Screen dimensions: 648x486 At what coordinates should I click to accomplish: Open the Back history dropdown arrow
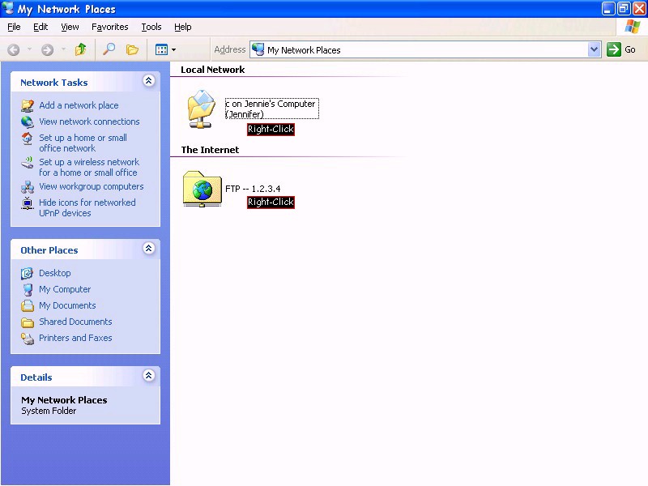click(x=29, y=49)
